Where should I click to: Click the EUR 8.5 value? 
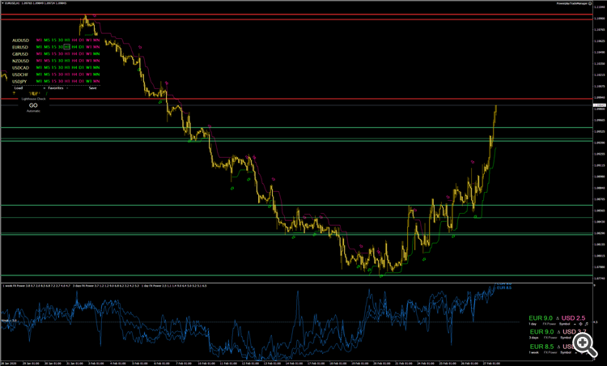click(542, 347)
